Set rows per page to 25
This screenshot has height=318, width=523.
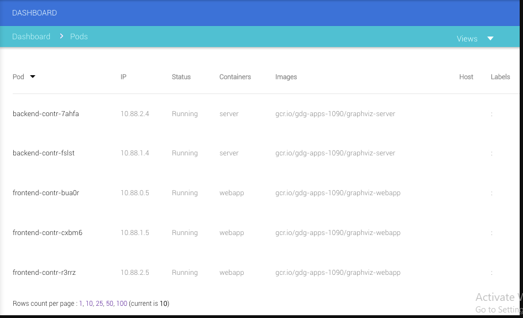[x=99, y=303]
